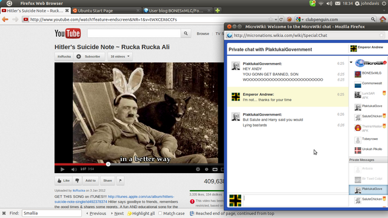
Task: Open the volume indicator in top panel
Action: (329, 4)
